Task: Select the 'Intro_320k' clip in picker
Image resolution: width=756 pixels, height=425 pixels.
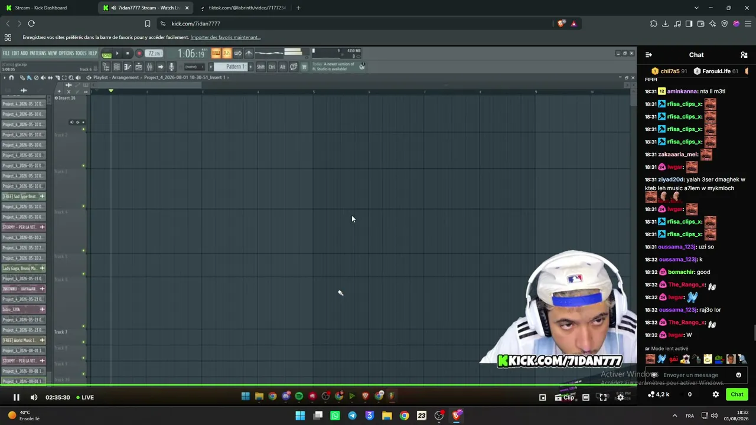Action: [x=23, y=309]
